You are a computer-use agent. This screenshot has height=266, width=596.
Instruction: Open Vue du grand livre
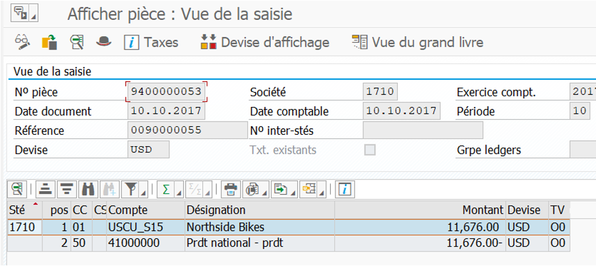pos(418,42)
